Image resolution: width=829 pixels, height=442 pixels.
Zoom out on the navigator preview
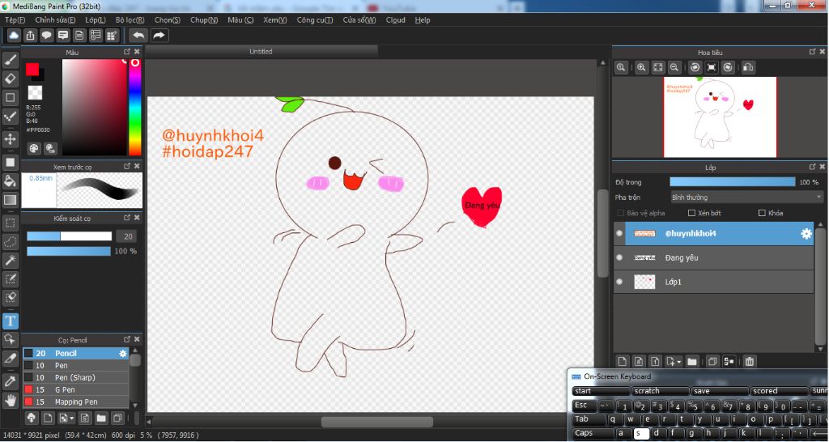pos(674,67)
